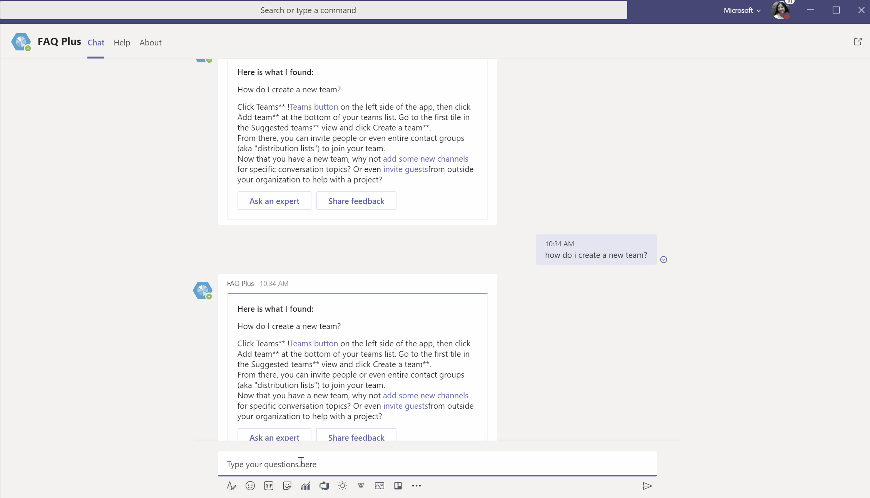Click Share feedback button second response
This screenshot has width=870, height=498.
(356, 436)
